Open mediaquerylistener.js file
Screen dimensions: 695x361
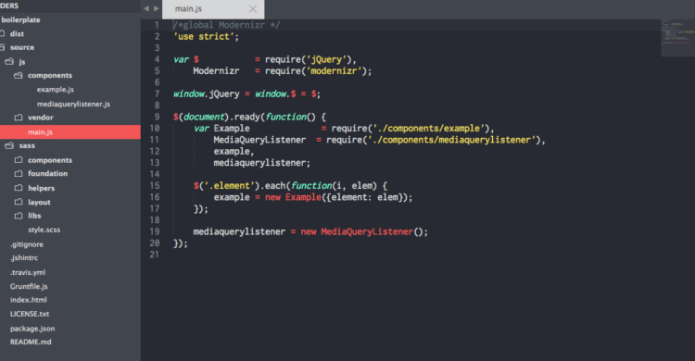coord(73,104)
